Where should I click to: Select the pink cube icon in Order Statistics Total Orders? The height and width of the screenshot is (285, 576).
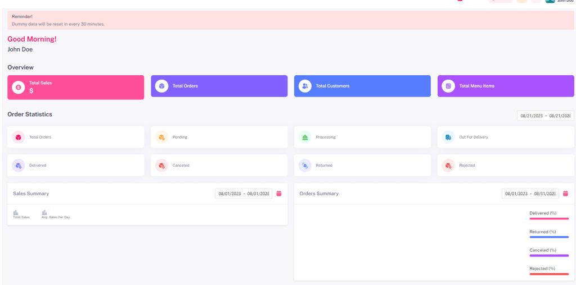coord(19,137)
